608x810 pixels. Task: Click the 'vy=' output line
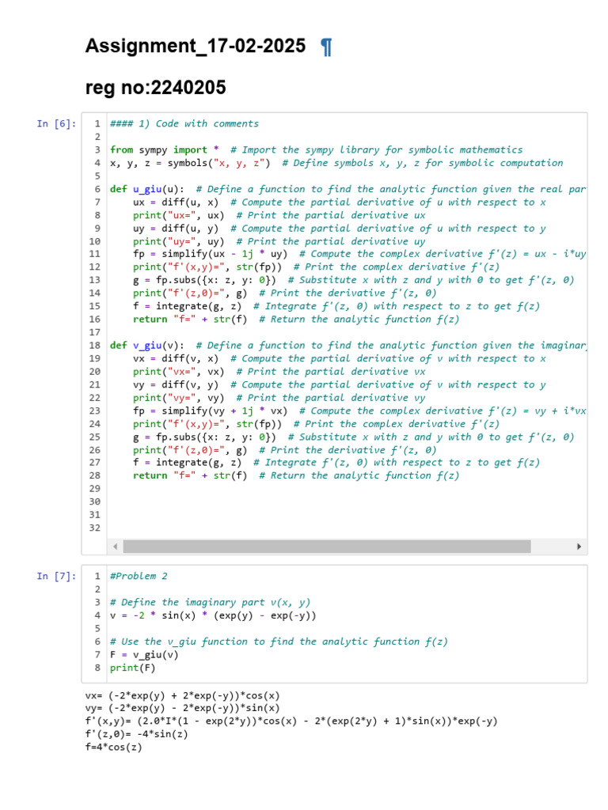click(183, 708)
